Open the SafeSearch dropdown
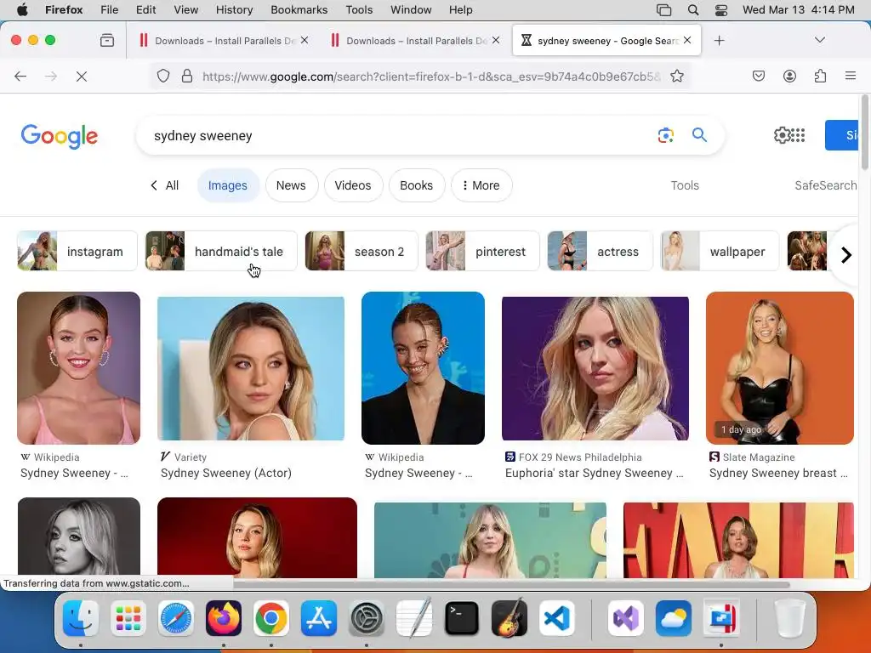871x653 pixels. pos(826,185)
